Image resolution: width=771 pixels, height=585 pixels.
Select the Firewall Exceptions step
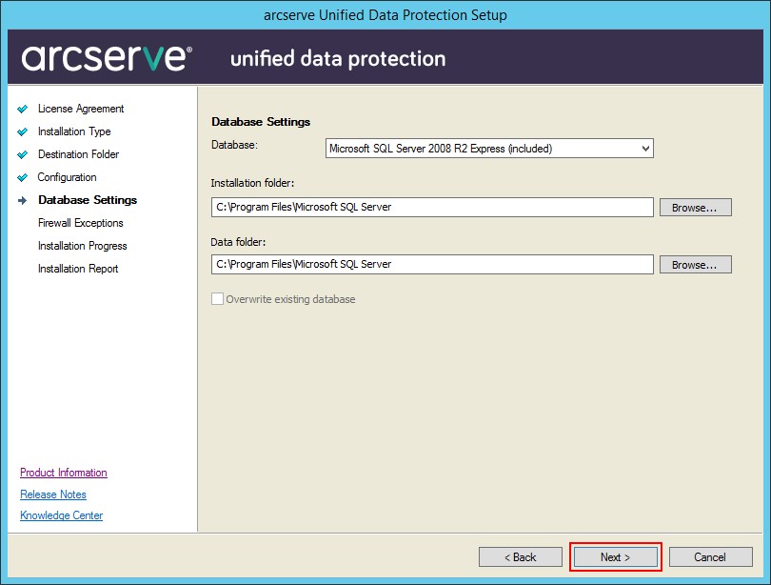(81, 223)
